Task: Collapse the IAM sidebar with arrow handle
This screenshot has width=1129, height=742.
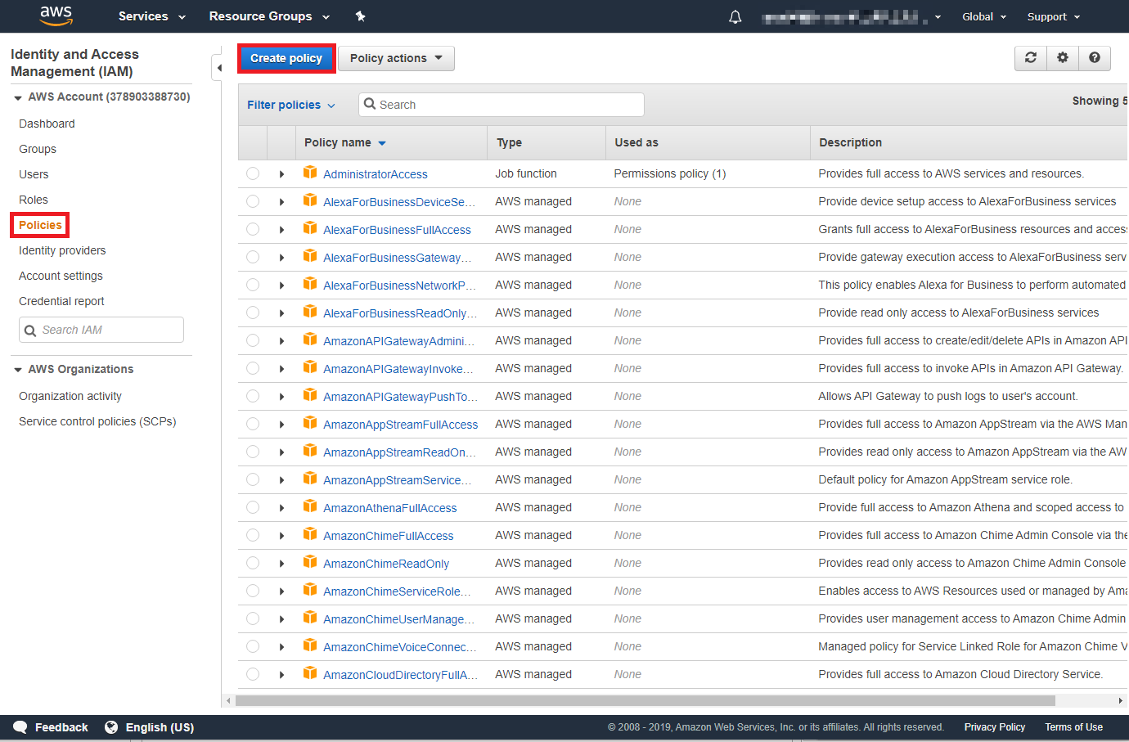Action: [218, 68]
